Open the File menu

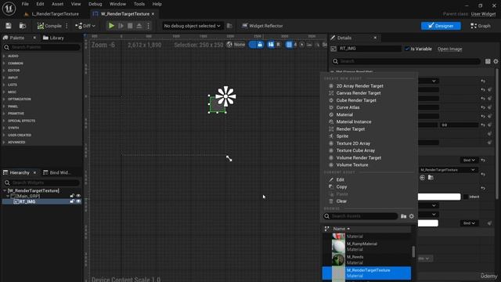(25, 4)
